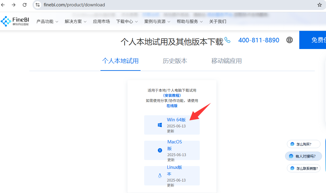Bookmark this page with the star icon
This screenshot has height=193, width=326.
[x=320, y=5]
